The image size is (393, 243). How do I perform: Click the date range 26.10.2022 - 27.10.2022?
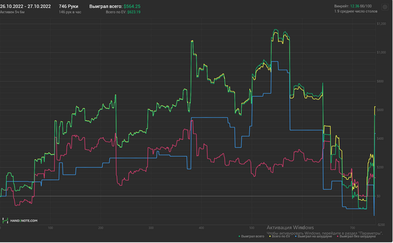pos(25,6)
